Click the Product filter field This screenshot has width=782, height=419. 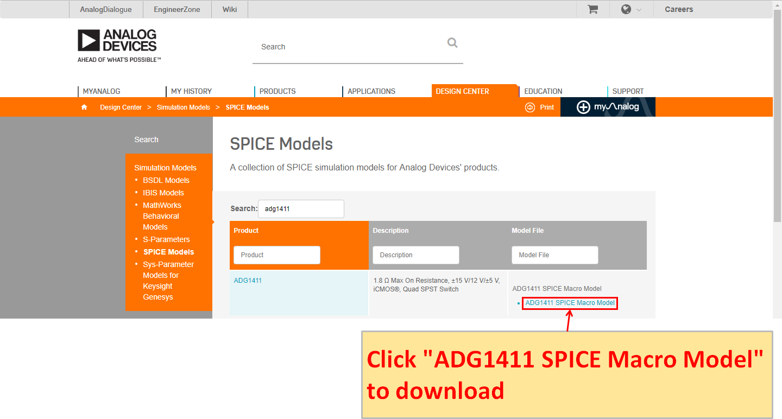[277, 255]
